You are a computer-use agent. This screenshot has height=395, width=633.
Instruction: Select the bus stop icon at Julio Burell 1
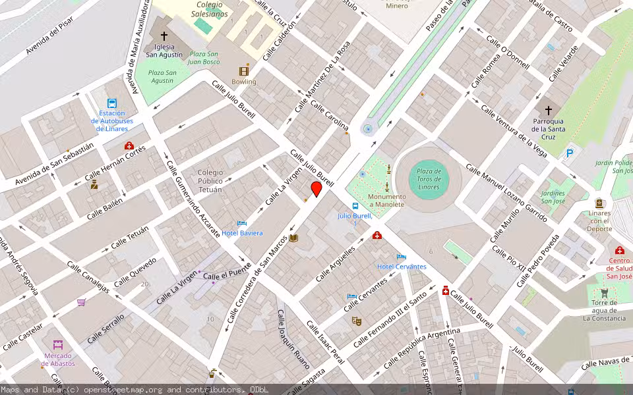pyautogui.click(x=355, y=205)
